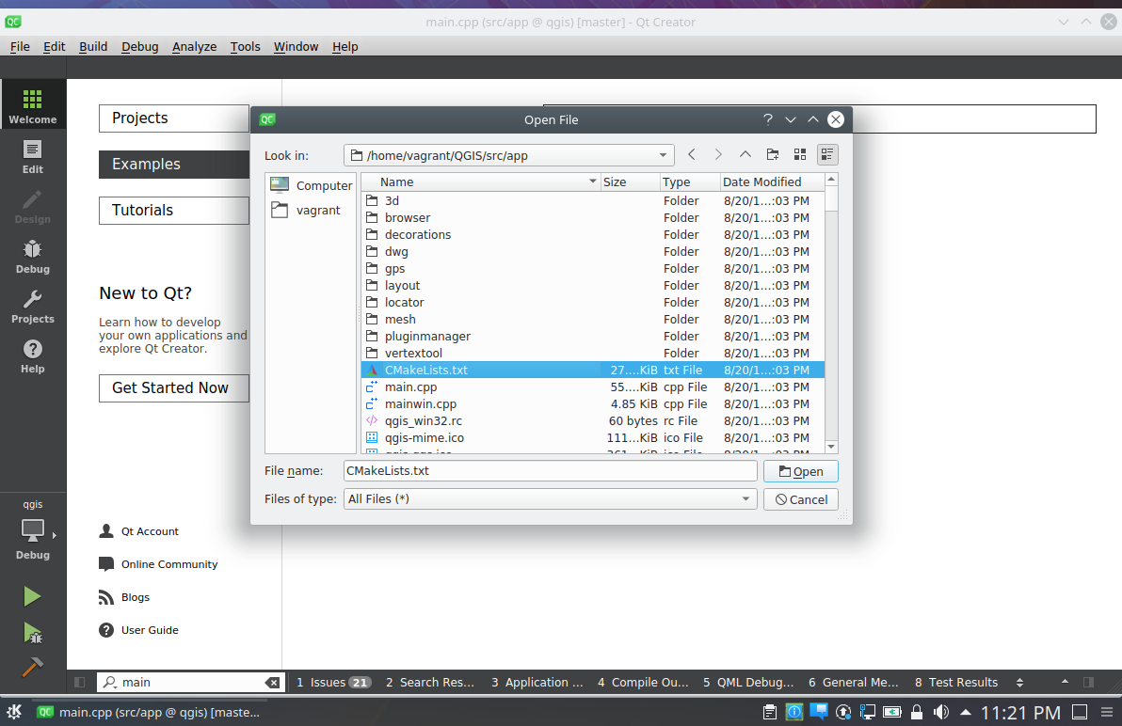This screenshot has width=1122, height=726.
Task: Clear the locator search field
Action: [x=273, y=683]
